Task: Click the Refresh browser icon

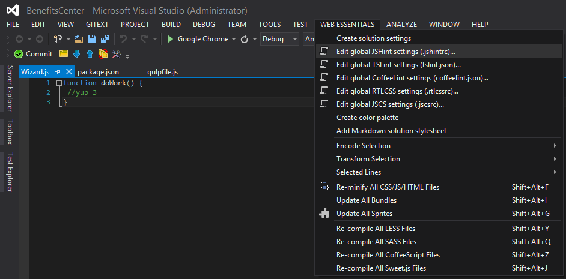Action: point(245,39)
